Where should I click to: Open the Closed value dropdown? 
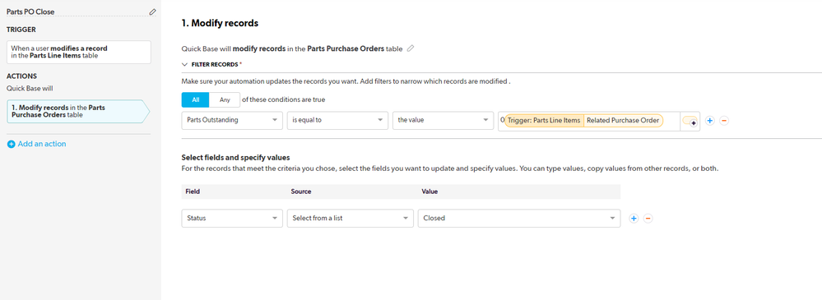pyautogui.click(x=519, y=219)
